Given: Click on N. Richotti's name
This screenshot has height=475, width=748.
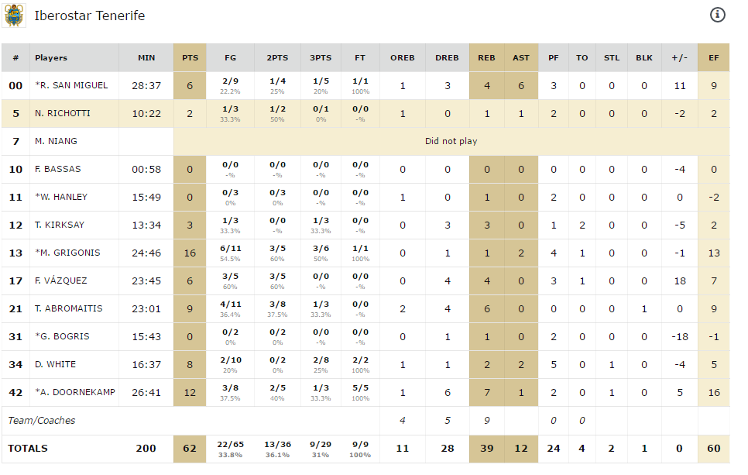Looking at the screenshot, I should (62, 113).
